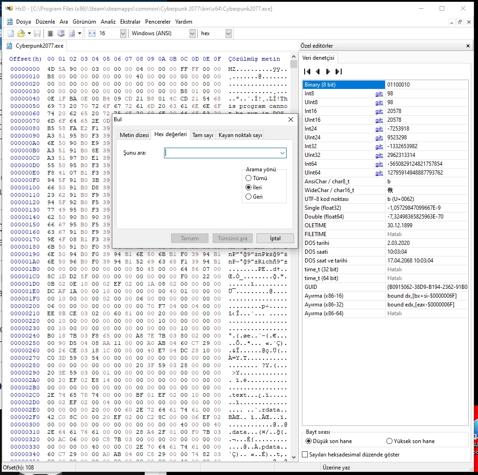Select the Cyberpunk2077.exe document tab
This screenshot has height=475, width=478.
tap(36, 46)
